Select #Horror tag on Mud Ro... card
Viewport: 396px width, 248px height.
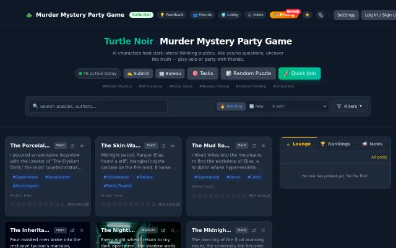point(233,177)
